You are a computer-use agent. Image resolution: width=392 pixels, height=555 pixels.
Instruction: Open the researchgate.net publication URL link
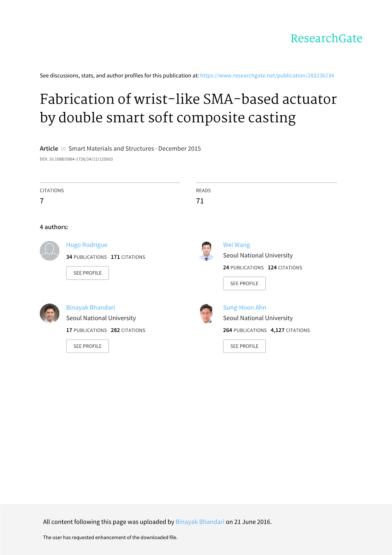click(x=267, y=75)
